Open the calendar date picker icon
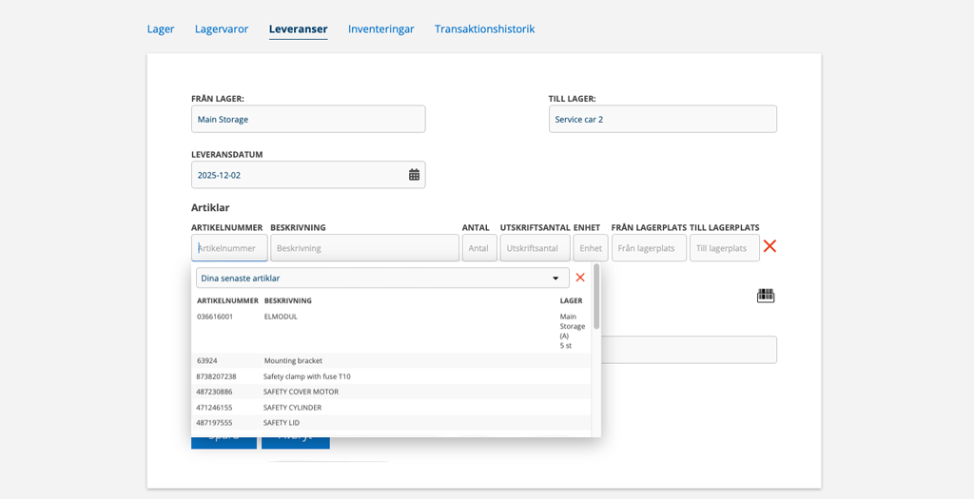Image resolution: width=974 pixels, height=499 pixels. 414,175
